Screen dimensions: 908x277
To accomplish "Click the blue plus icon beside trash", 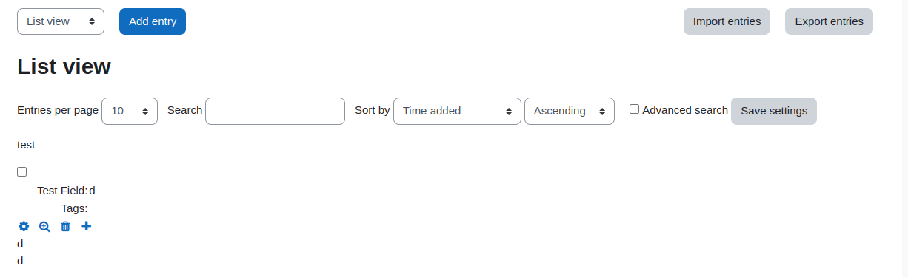I will click(x=87, y=226).
